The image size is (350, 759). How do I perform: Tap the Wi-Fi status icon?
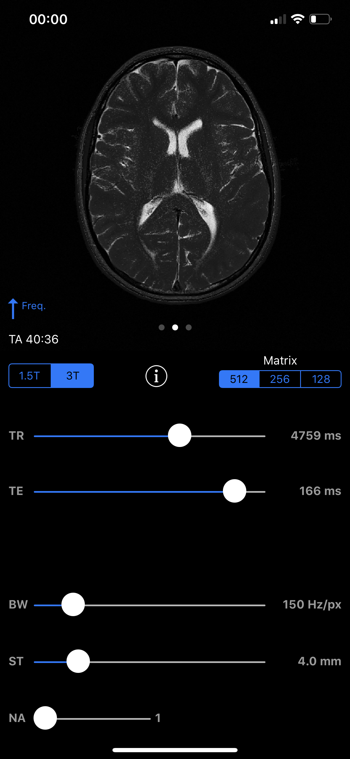[x=298, y=19]
